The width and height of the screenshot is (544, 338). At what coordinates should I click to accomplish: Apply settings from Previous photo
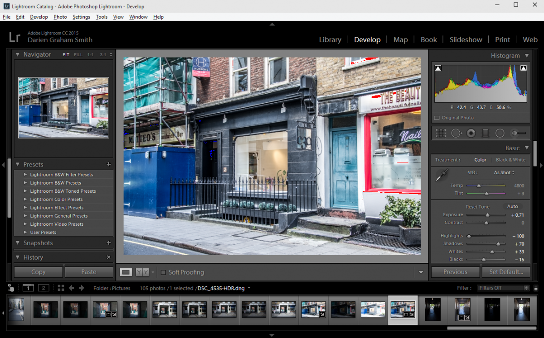pyautogui.click(x=455, y=272)
